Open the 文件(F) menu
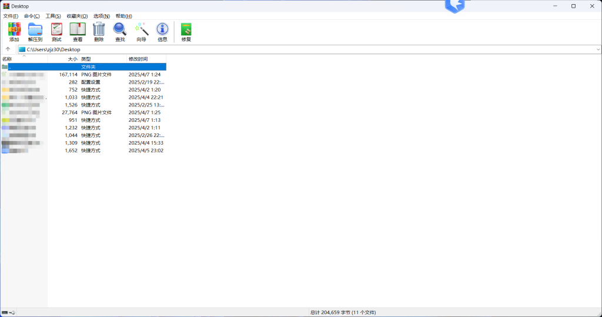 point(11,16)
